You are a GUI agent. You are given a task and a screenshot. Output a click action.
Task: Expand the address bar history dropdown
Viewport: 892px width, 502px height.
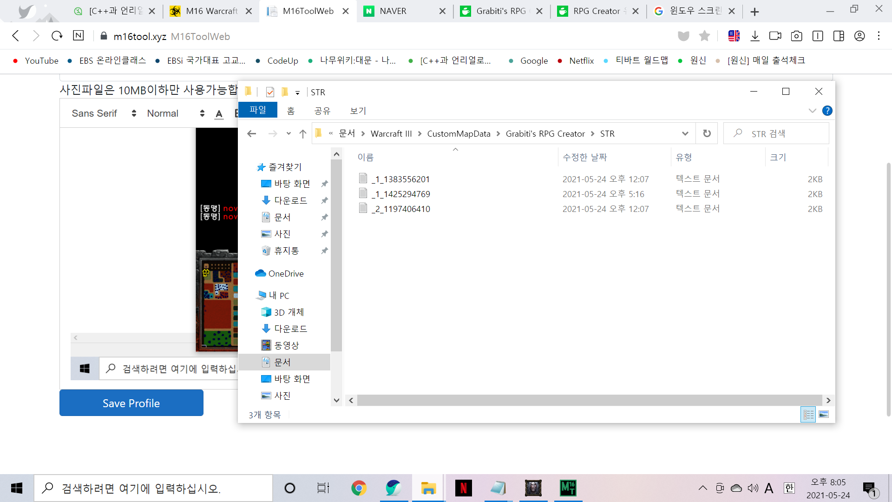685,134
